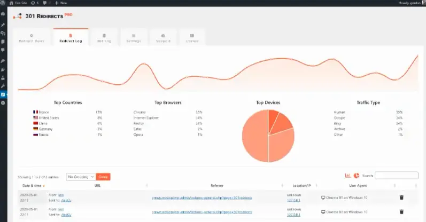Click the 127.0.0.1 link in second row

(x=293, y=215)
